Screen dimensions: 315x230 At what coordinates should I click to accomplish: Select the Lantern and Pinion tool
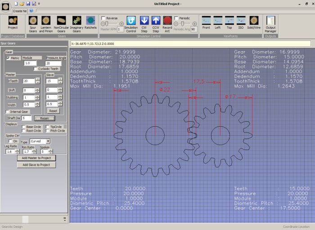[x=46, y=24]
